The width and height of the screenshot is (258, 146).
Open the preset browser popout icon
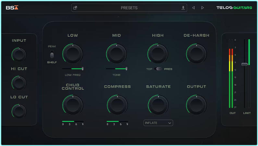point(75,8)
